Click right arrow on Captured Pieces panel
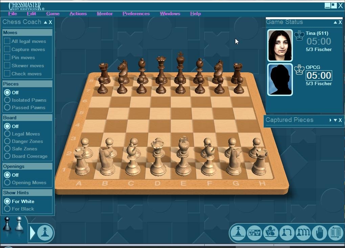Screen dimensions: 345x248 [330, 120]
